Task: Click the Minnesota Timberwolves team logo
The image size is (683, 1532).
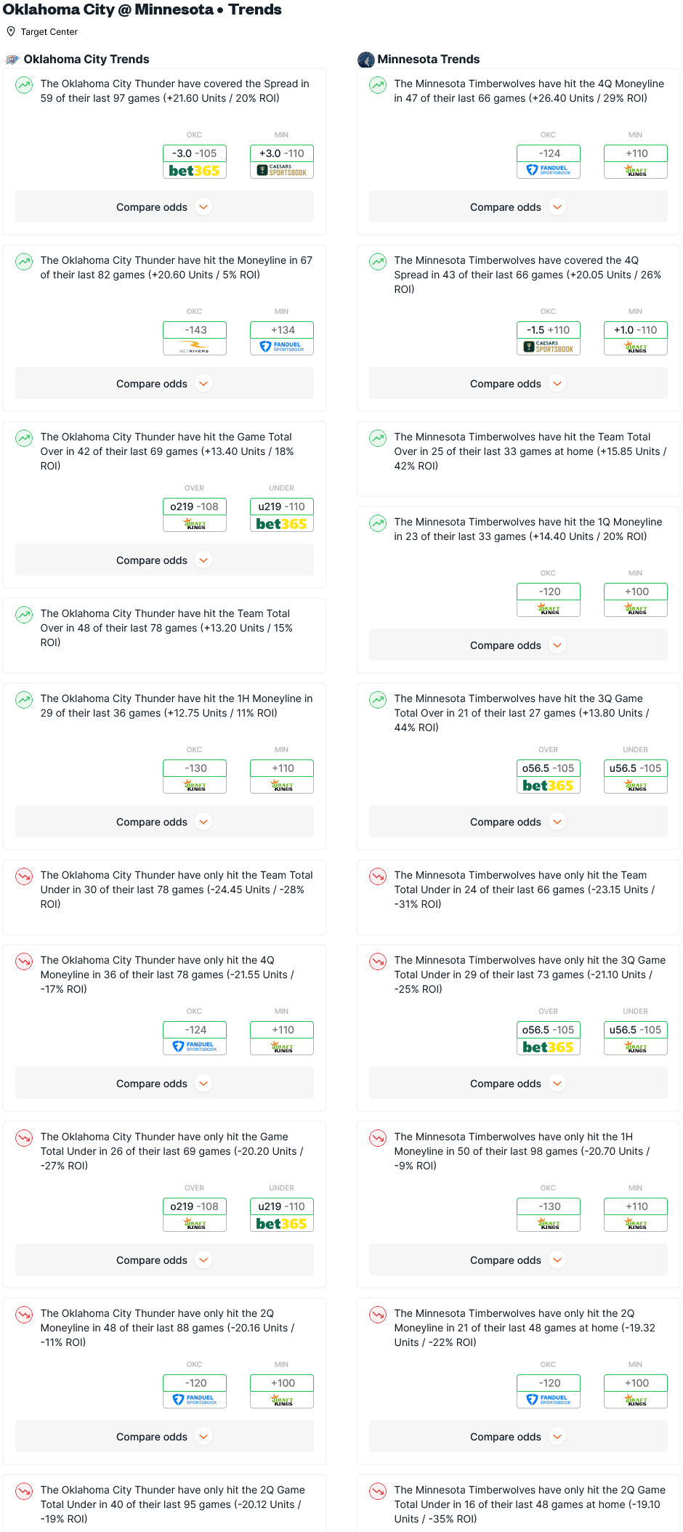Action: click(366, 60)
